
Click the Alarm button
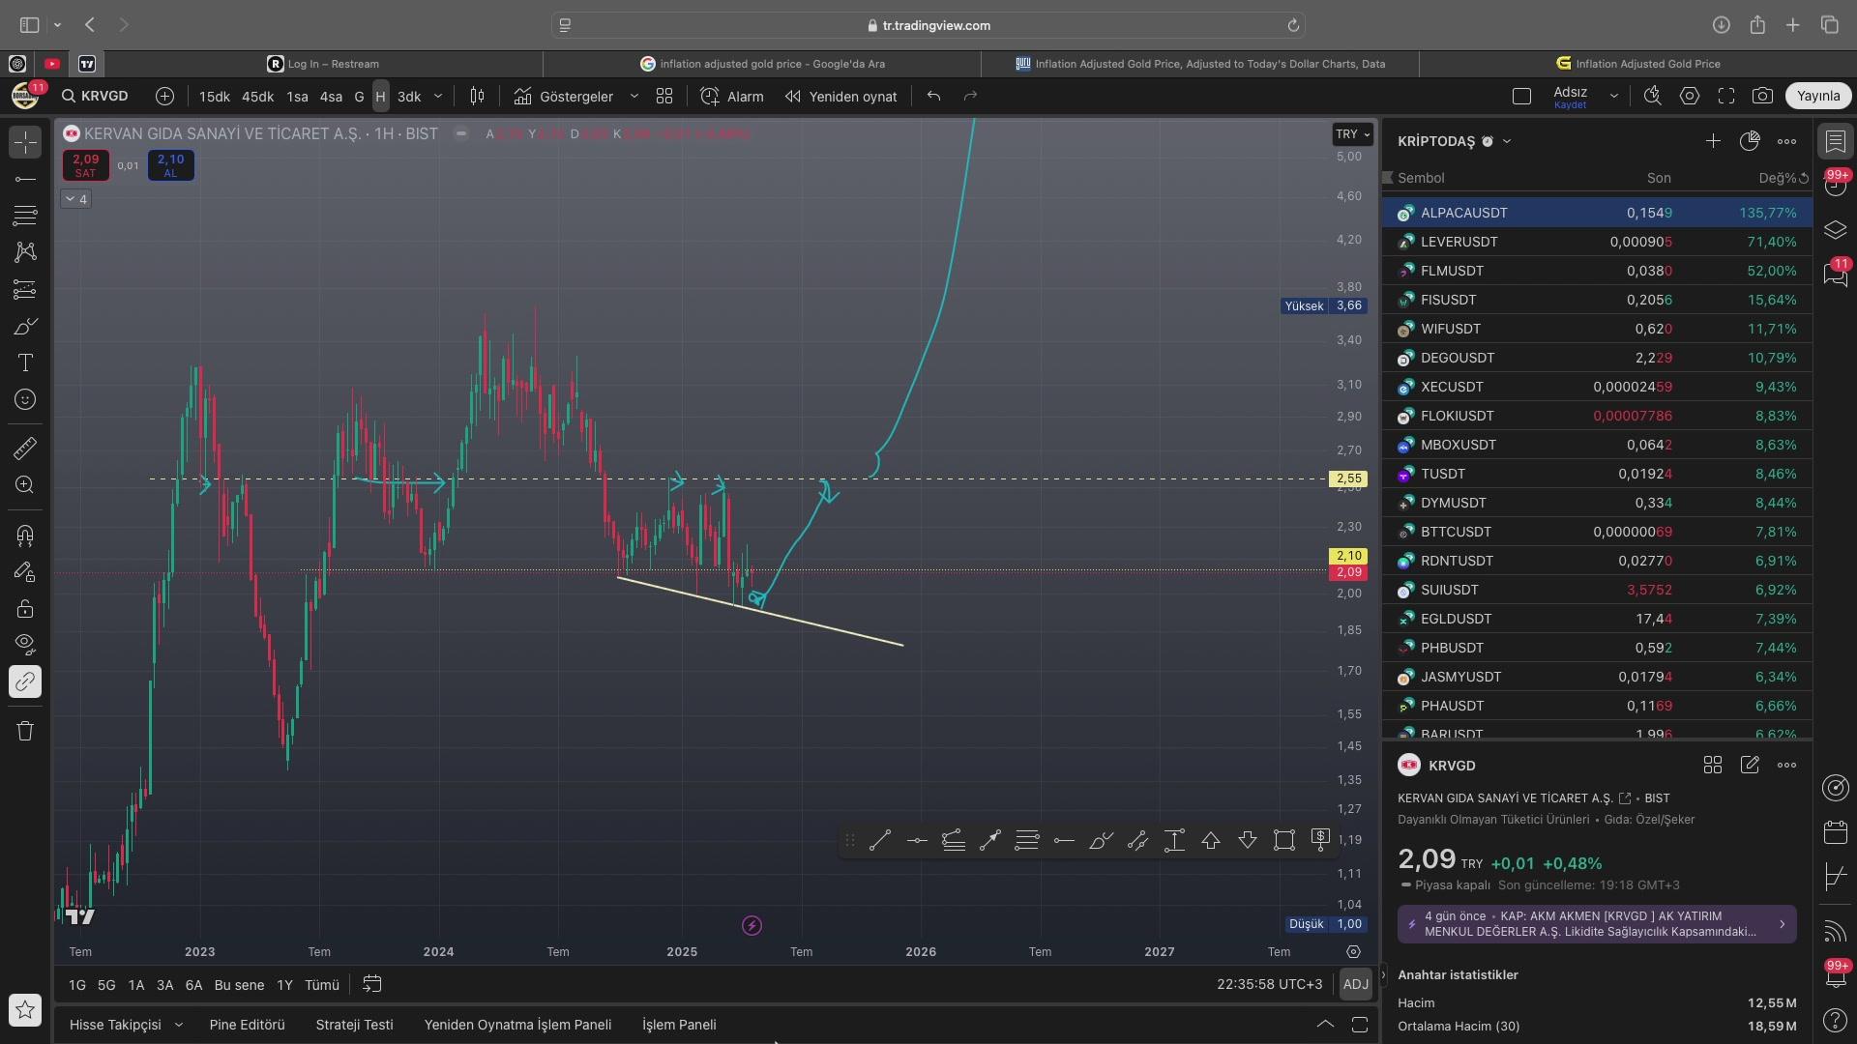[x=732, y=96]
